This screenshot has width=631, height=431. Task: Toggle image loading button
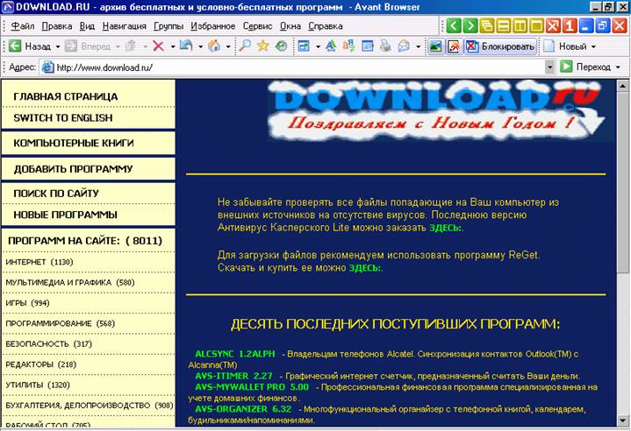pyautogui.click(x=435, y=46)
